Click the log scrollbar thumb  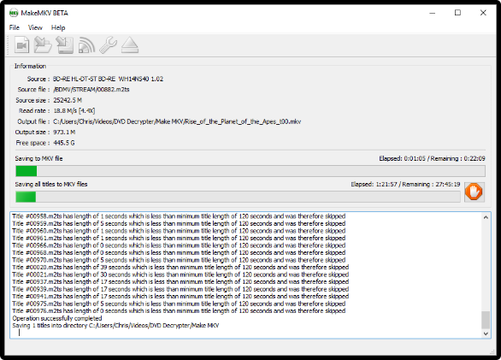[486, 320]
